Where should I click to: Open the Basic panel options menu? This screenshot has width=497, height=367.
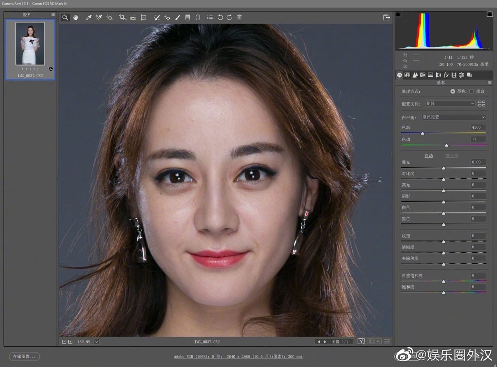(x=489, y=82)
